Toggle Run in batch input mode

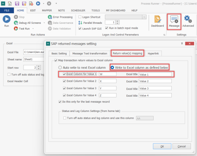107,28
